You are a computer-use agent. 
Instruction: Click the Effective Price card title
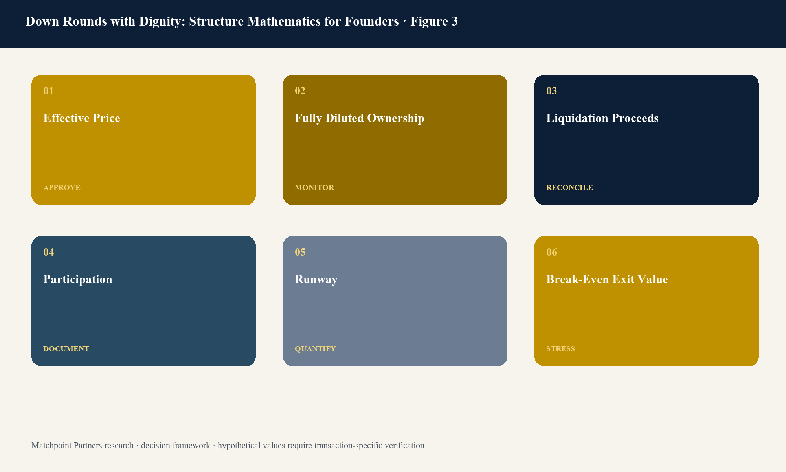[x=82, y=118]
